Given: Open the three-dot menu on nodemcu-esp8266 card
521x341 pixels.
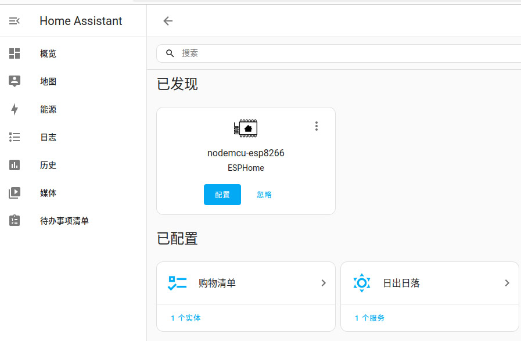Looking at the screenshot, I should (x=317, y=125).
